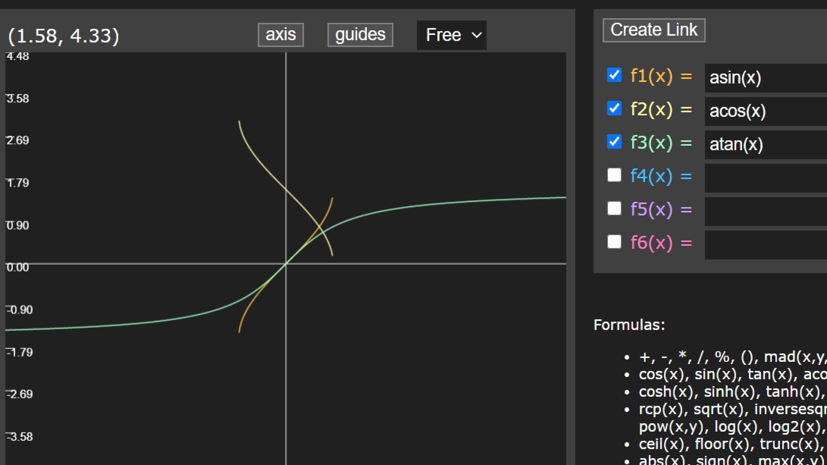This screenshot has height=465, width=827.
Task: Activate the empty f6(x) input field
Action: [766, 245]
